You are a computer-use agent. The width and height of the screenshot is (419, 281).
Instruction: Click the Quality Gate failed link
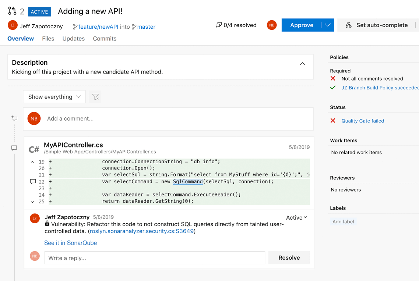[x=363, y=121]
